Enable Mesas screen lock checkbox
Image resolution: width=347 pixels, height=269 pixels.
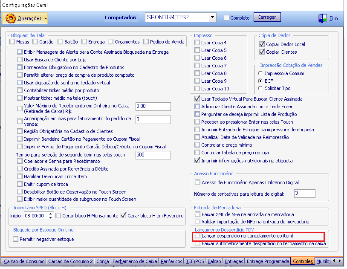tap(12, 42)
